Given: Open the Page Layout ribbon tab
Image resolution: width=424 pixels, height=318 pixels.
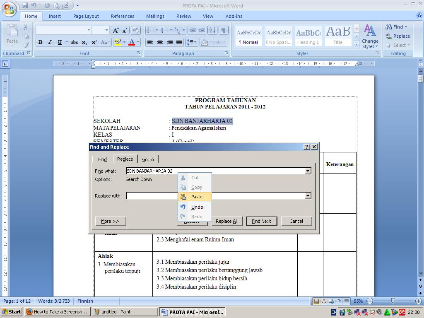Looking at the screenshot, I should pyautogui.click(x=86, y=16).
